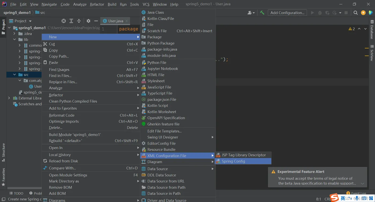Expand the .idea folder
This screenshot has width=375, height=202.
pos(14,34)
